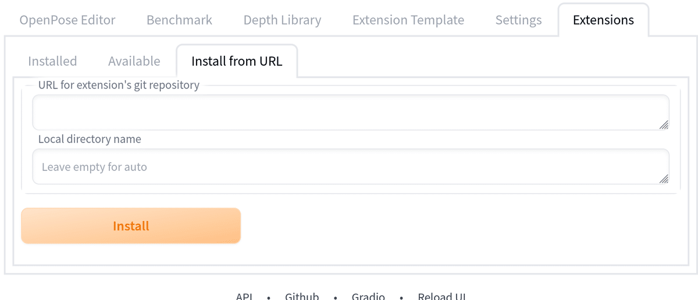Open the OpenPose Editor tab
This screenshot has width=698, height=300.
(x=67, y=20)
